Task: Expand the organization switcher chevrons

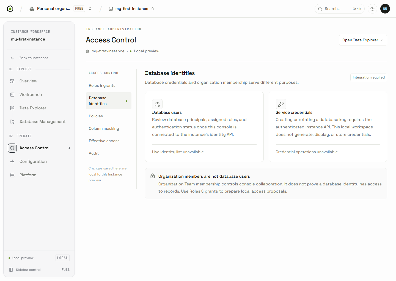Action: (90, 9)
